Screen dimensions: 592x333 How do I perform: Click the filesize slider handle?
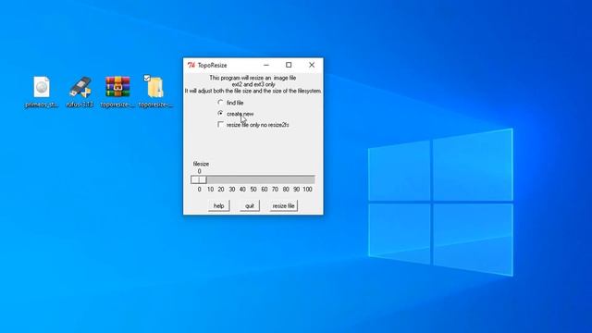click(199, 179)
